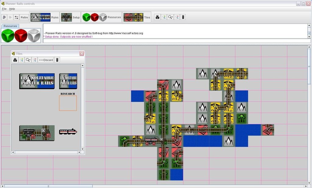Click the Tiles window scroll-up arrow

(83, 66)
